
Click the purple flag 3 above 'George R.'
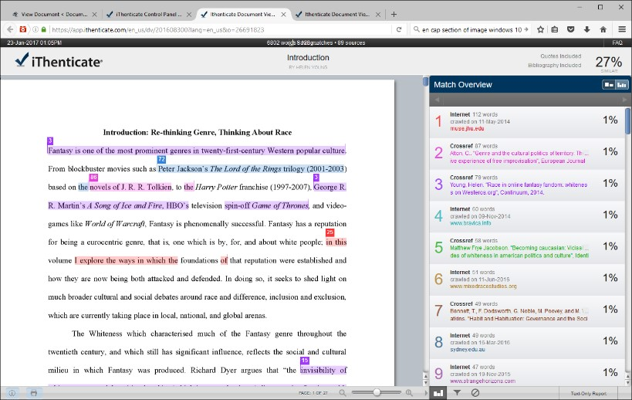pos(316,178)
